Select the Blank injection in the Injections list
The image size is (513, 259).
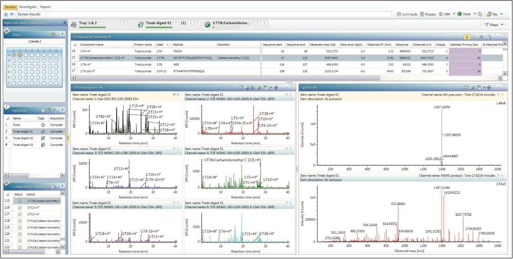click(16, 125)
